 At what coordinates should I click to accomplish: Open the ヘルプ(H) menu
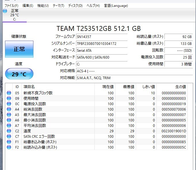93,6
